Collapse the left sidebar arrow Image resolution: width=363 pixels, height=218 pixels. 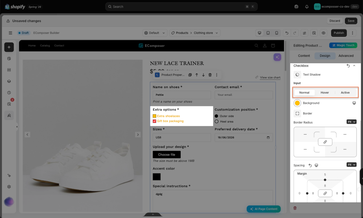[x=17, y=126]
